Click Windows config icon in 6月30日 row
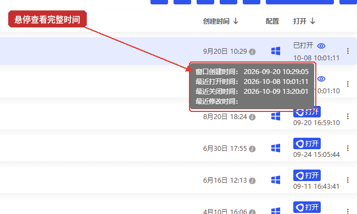The height and width of the screenshot is (214, 357). 276,148
